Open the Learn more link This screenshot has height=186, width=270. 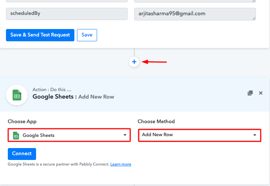coord(121,164)
